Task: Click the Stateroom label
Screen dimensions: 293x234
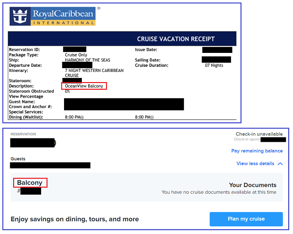Action: (x=20, y=81)
